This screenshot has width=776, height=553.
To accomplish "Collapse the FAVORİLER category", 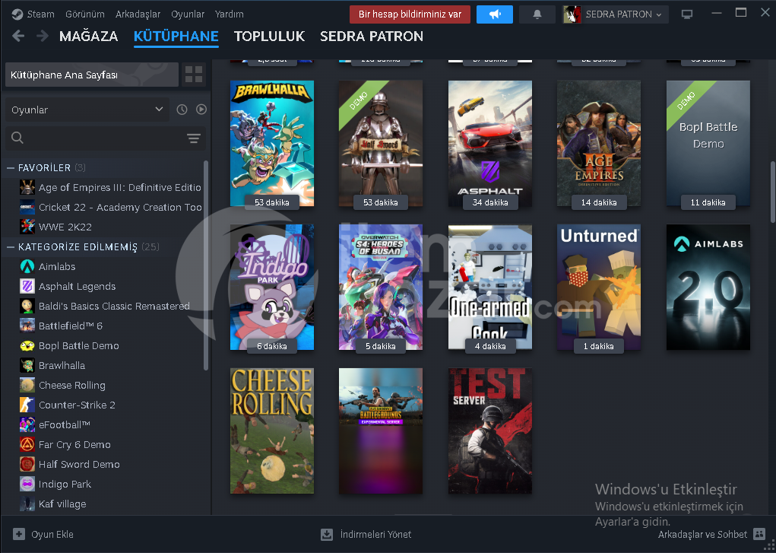I will click(x=11, y=168).
